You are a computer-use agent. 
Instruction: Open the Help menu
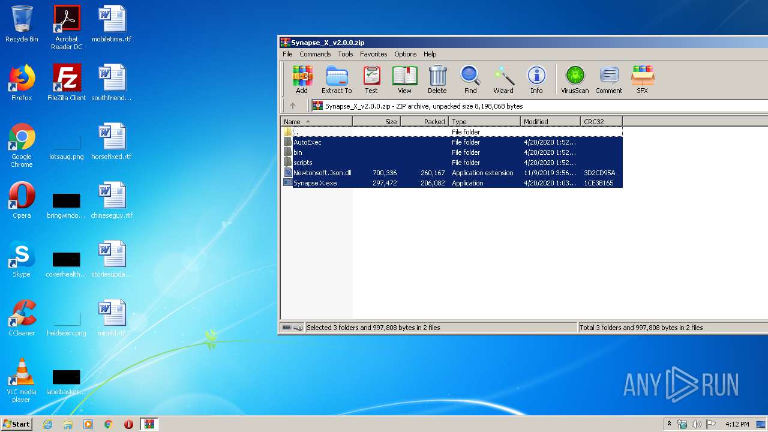pyautogui.click(x=430, y=54)
